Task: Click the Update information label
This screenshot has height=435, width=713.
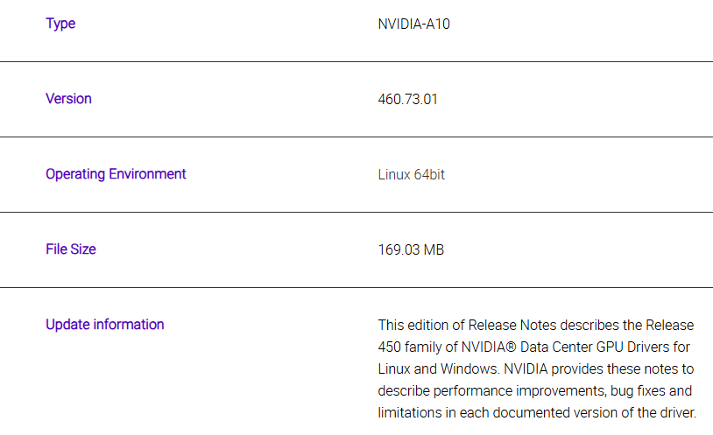Action: click(x=104, y=325)
